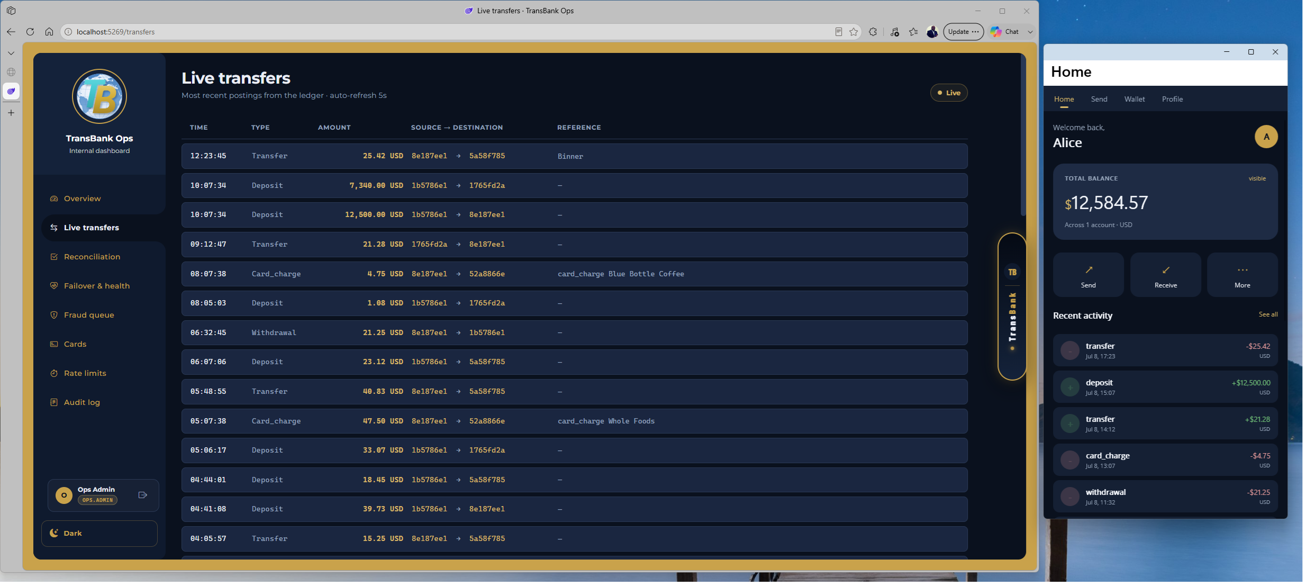Click the Rate limits timer icon
1306x586 pixels.
[54, 373]
